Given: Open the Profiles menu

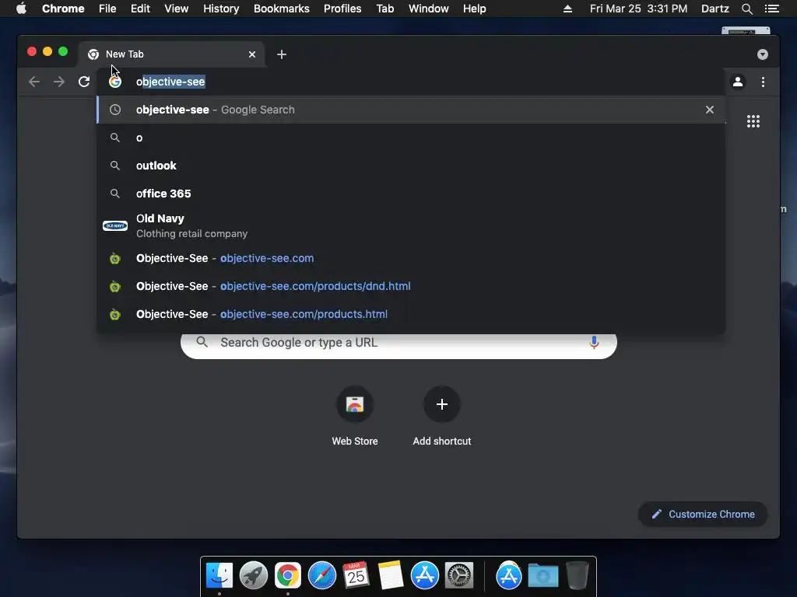Looking at the screenshot, I should tap(342, 9).
